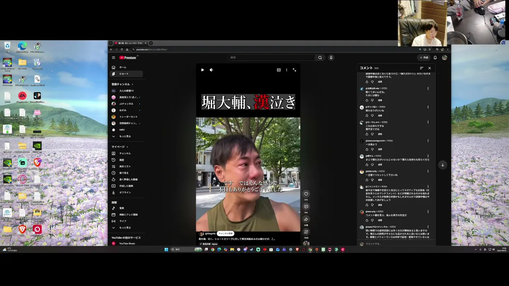Open options for @KKM-fz5fy comment

click(428, 171)
